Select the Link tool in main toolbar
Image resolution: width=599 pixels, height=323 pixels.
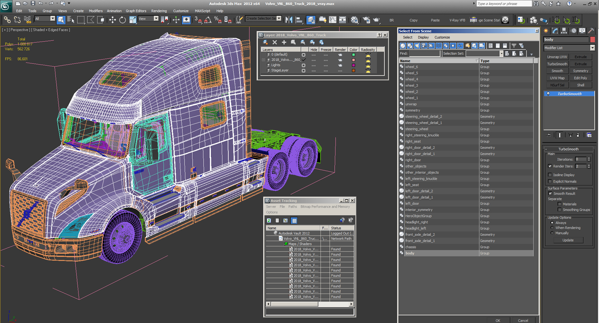click(x=7, y=19)
